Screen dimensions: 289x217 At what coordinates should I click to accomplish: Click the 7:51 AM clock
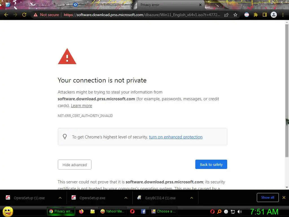264,212
